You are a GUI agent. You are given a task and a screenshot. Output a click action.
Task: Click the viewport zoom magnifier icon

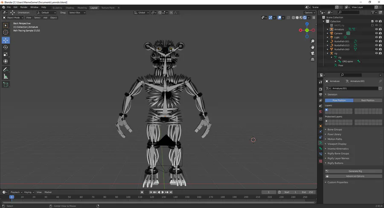coord(312,41)
